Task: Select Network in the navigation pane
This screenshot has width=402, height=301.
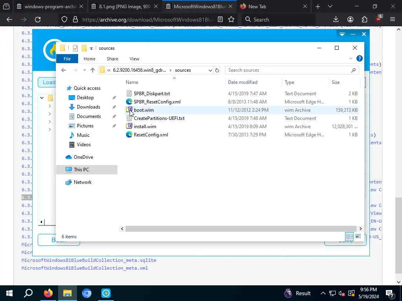Action: (82, 182)
